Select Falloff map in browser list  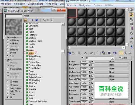click(x=31, y=32)
